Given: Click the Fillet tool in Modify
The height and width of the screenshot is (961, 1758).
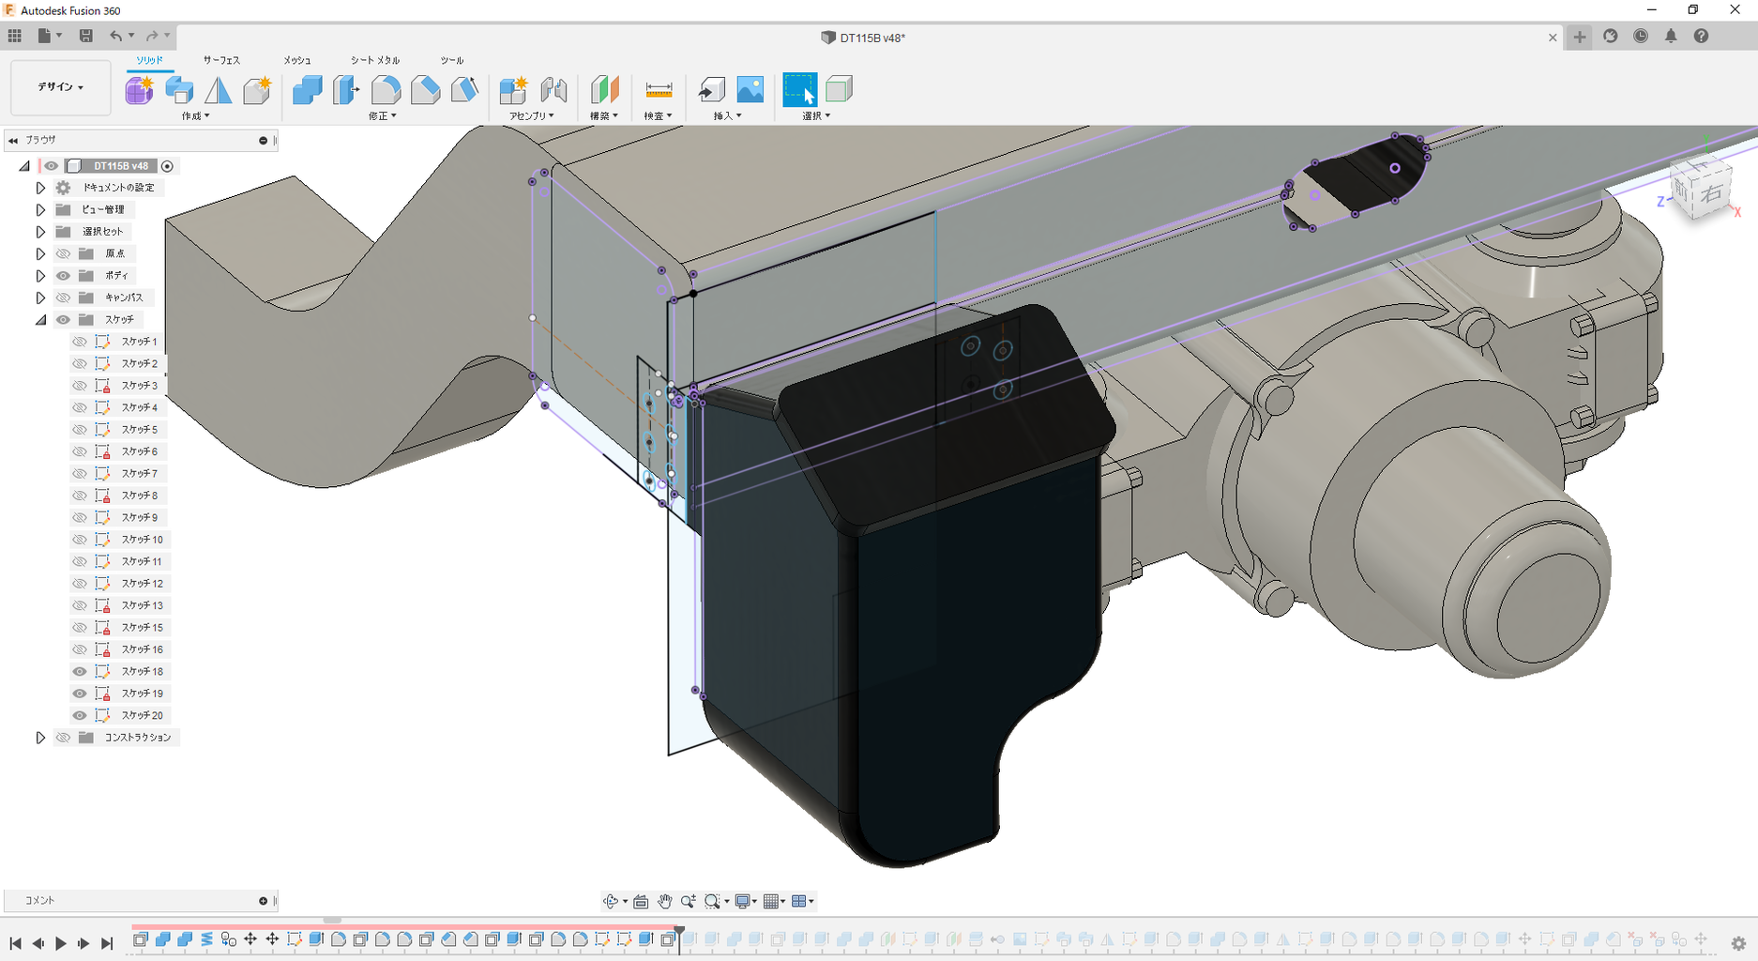Looking at the screenshot, I should [x=386, y=90].
